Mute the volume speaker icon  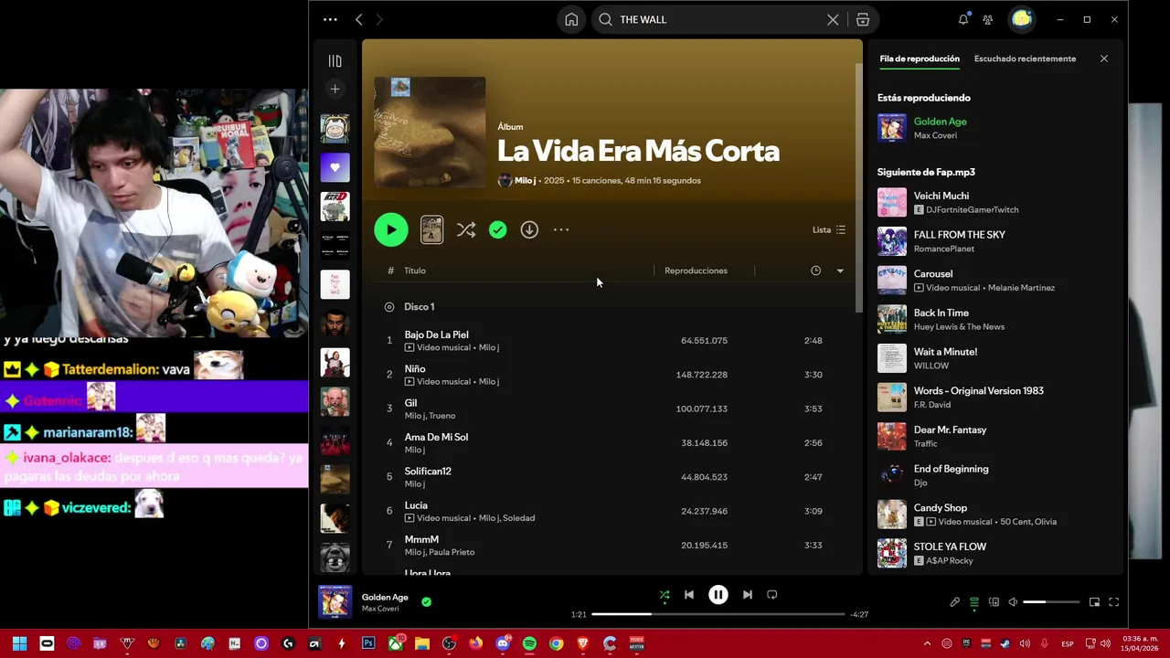coord(1013,602)
